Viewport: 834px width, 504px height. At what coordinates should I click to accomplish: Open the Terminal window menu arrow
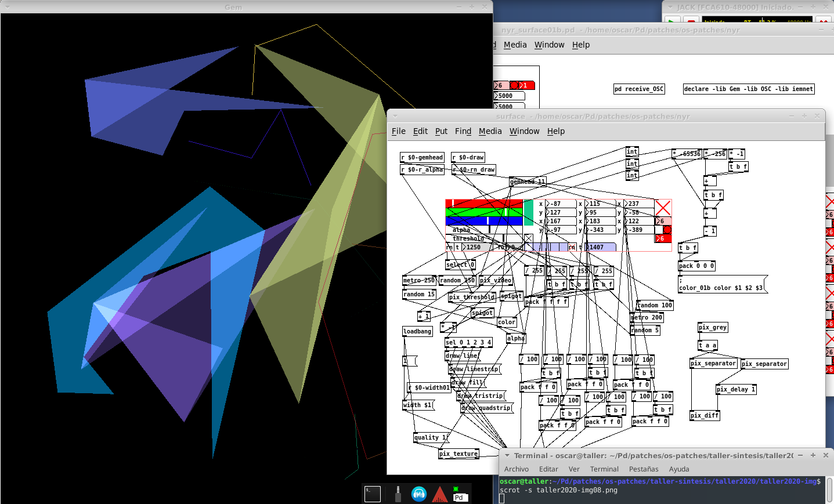507,456
